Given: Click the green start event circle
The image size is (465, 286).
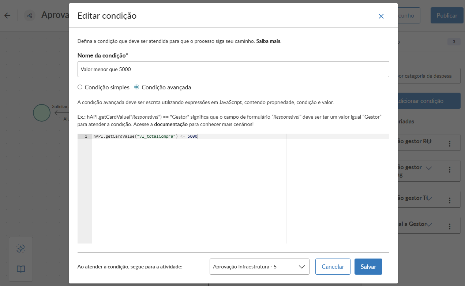Looking at the screenshot, I should coord(42,112).
